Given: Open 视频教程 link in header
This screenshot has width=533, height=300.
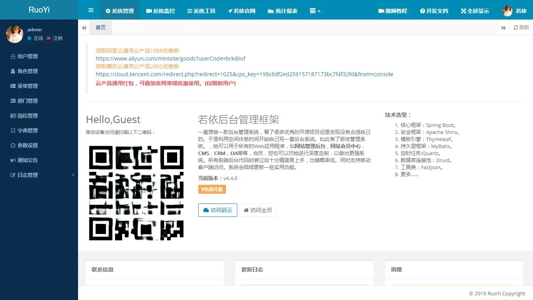Looking at the screenshot, I should coord(393,11).
